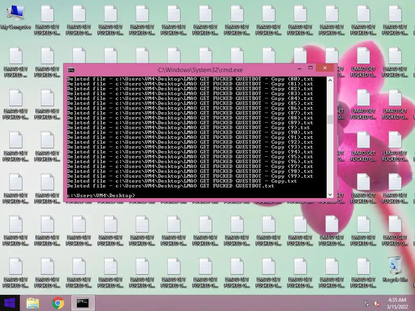
Task: Click the cmd.exe window title bar text
Action: 200,70
